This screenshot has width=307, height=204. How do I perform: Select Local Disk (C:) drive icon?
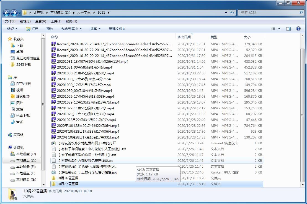pyautogui.click(x=12, y=154)
